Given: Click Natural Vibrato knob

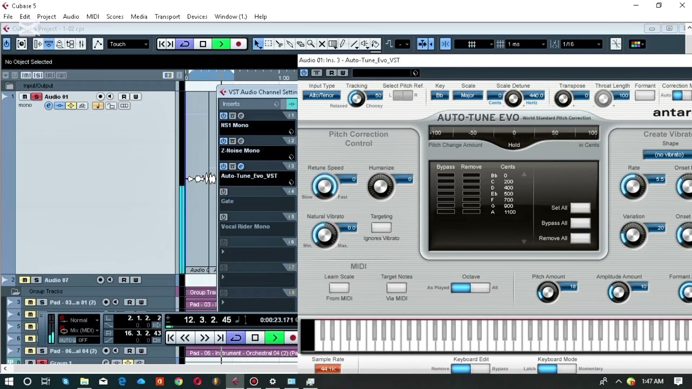Looking at the screenshot, I should pyautogui.click(x=324, y=234).
